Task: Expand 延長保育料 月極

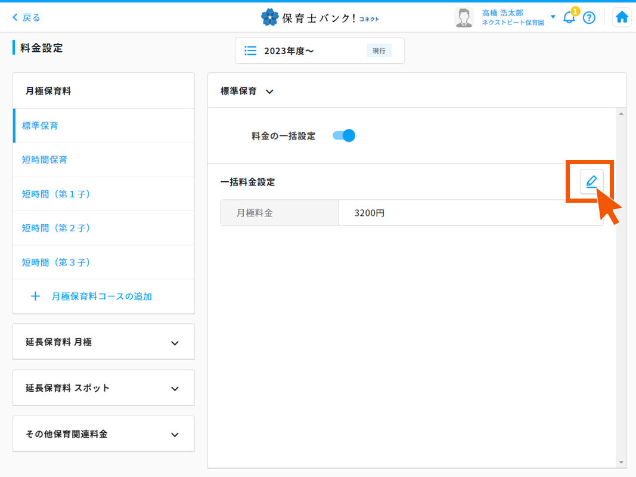Action: (103, 342)
